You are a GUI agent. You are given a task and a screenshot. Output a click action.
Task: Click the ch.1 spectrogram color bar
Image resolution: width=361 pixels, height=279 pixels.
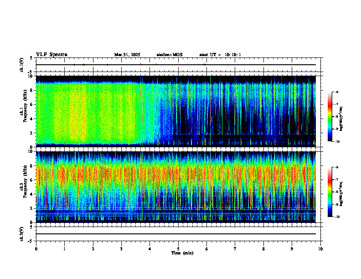330,117
